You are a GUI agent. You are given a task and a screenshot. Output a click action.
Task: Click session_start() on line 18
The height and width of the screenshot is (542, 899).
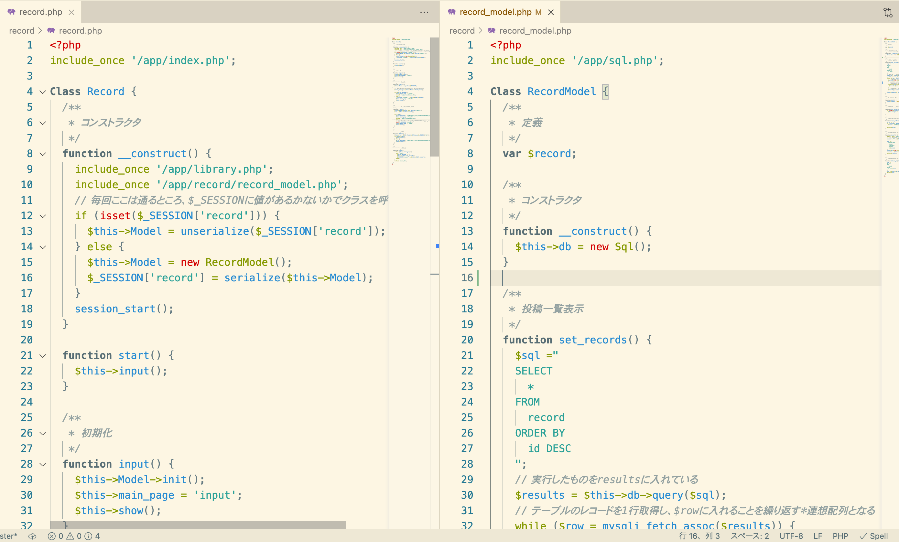coord(124,309)
